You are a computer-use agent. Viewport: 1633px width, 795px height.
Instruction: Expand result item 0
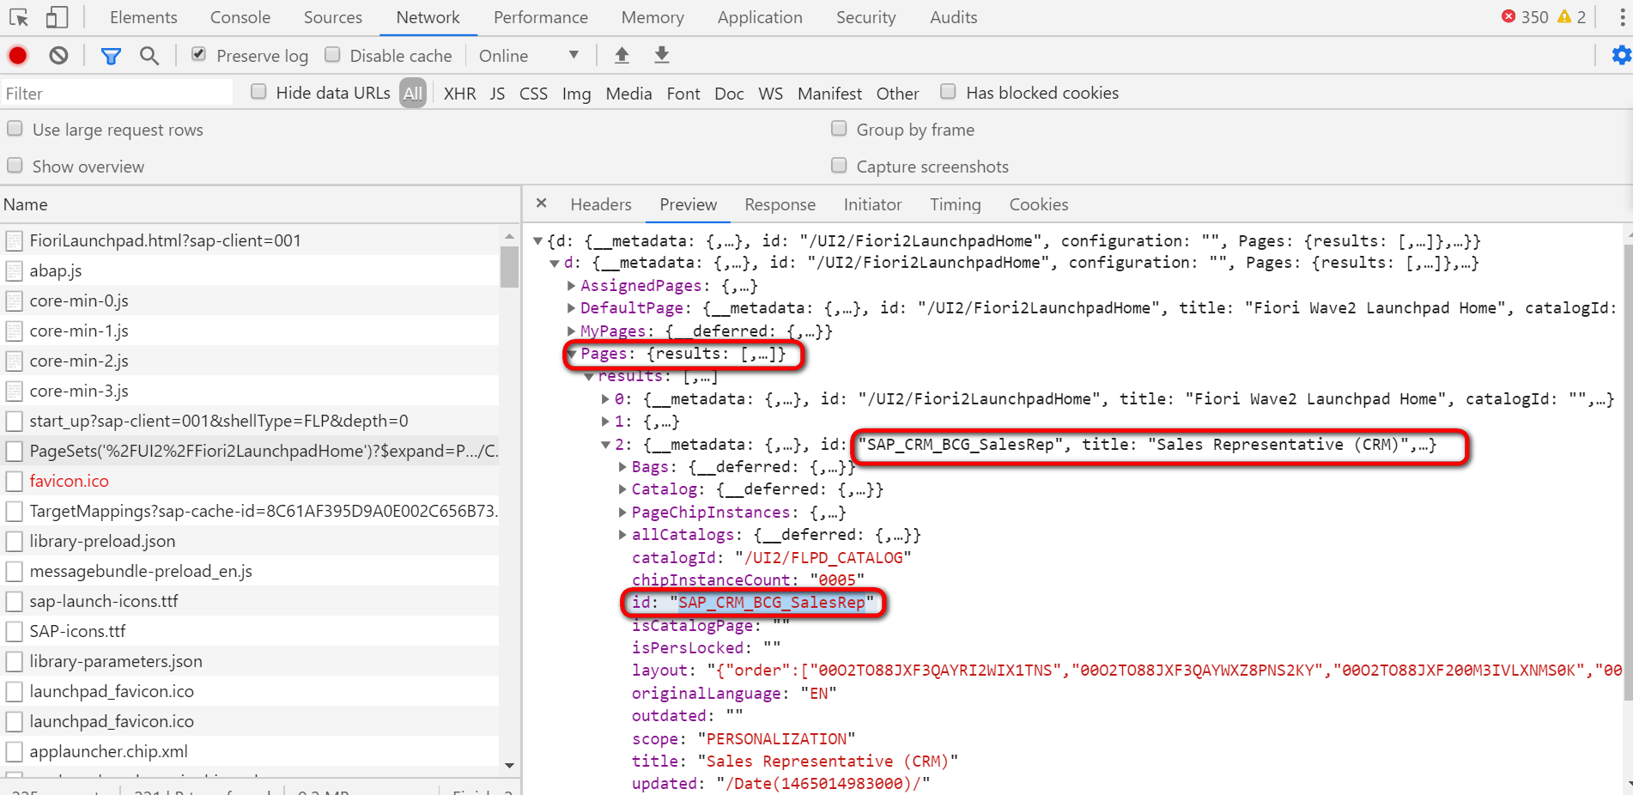click(x=605, y=399)
